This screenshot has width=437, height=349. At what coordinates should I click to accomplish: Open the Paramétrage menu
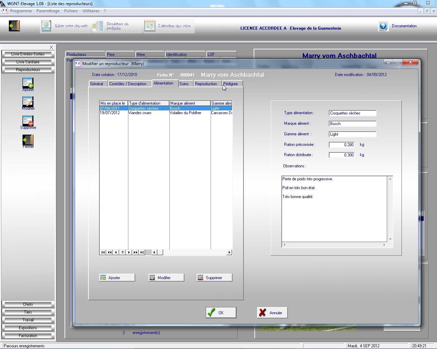click(48, 11)
